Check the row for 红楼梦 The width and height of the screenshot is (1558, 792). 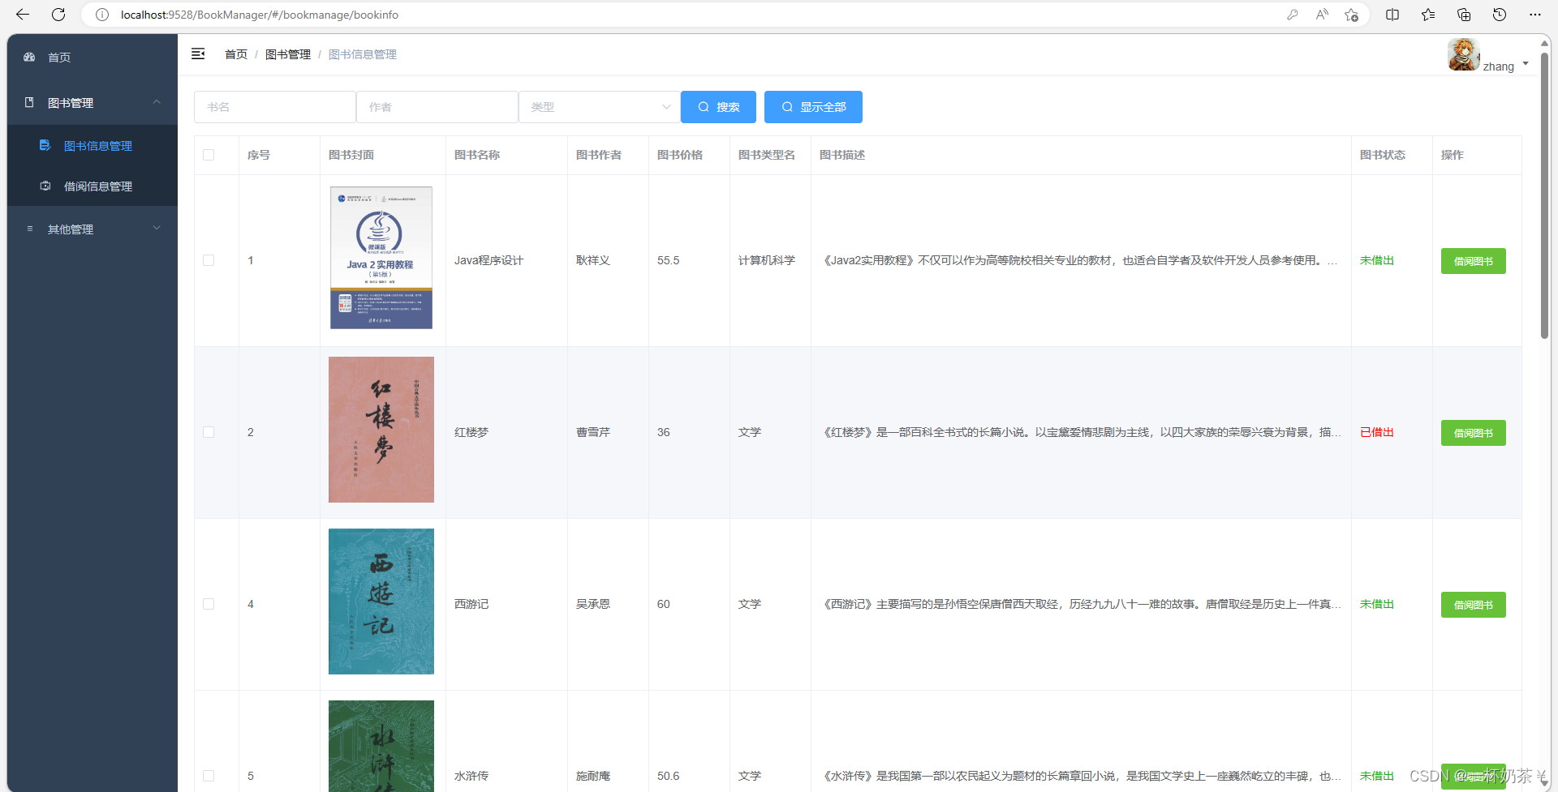209,432
